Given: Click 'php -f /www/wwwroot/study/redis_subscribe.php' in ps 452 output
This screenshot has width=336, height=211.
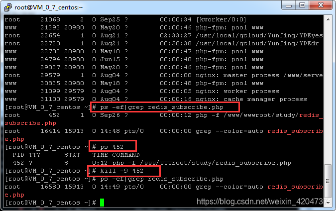Looking at the screenshot, I should (x=202, y=163).
